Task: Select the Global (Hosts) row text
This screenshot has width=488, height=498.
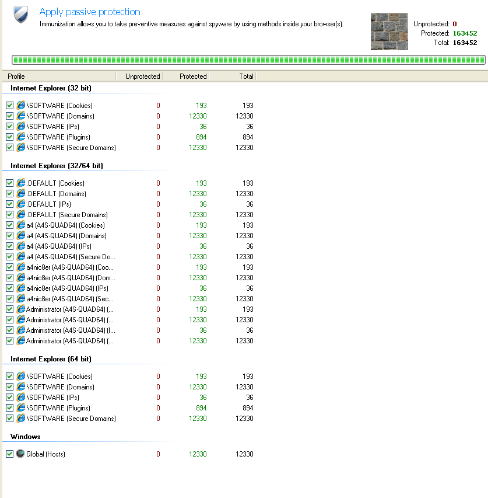Action: 45,454
